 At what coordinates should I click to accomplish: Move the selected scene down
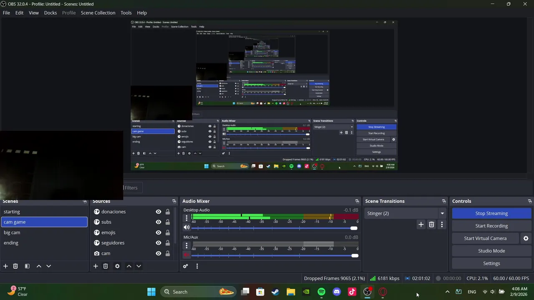click(48, 266)
